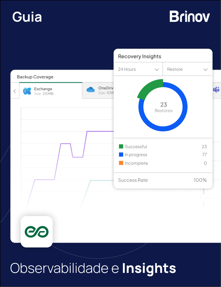Click the 100% success rate value
This screenshot has height=287, width=221.
200,180
